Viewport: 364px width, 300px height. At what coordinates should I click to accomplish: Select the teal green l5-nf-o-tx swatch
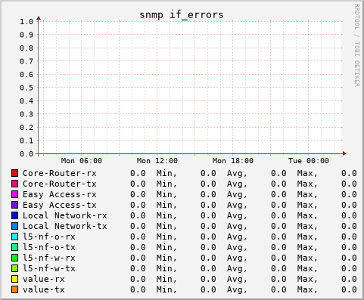click(15, 247)
